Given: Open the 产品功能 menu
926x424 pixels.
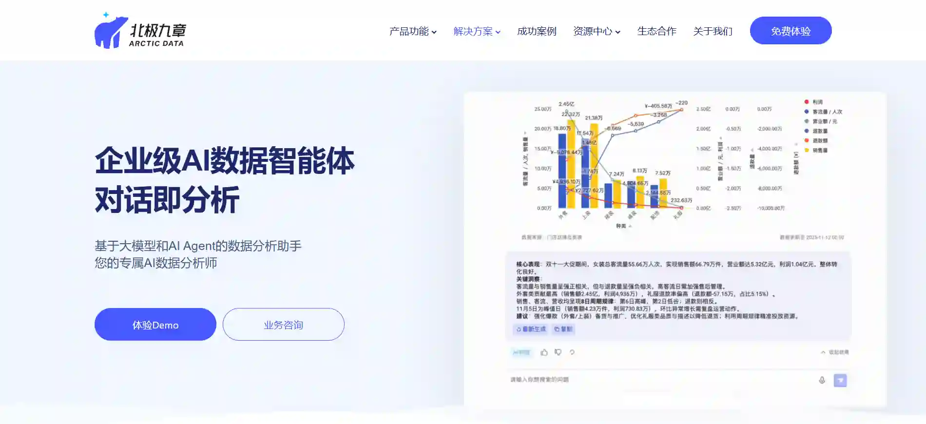Looking at the screenshot, I should pos(413,31).
